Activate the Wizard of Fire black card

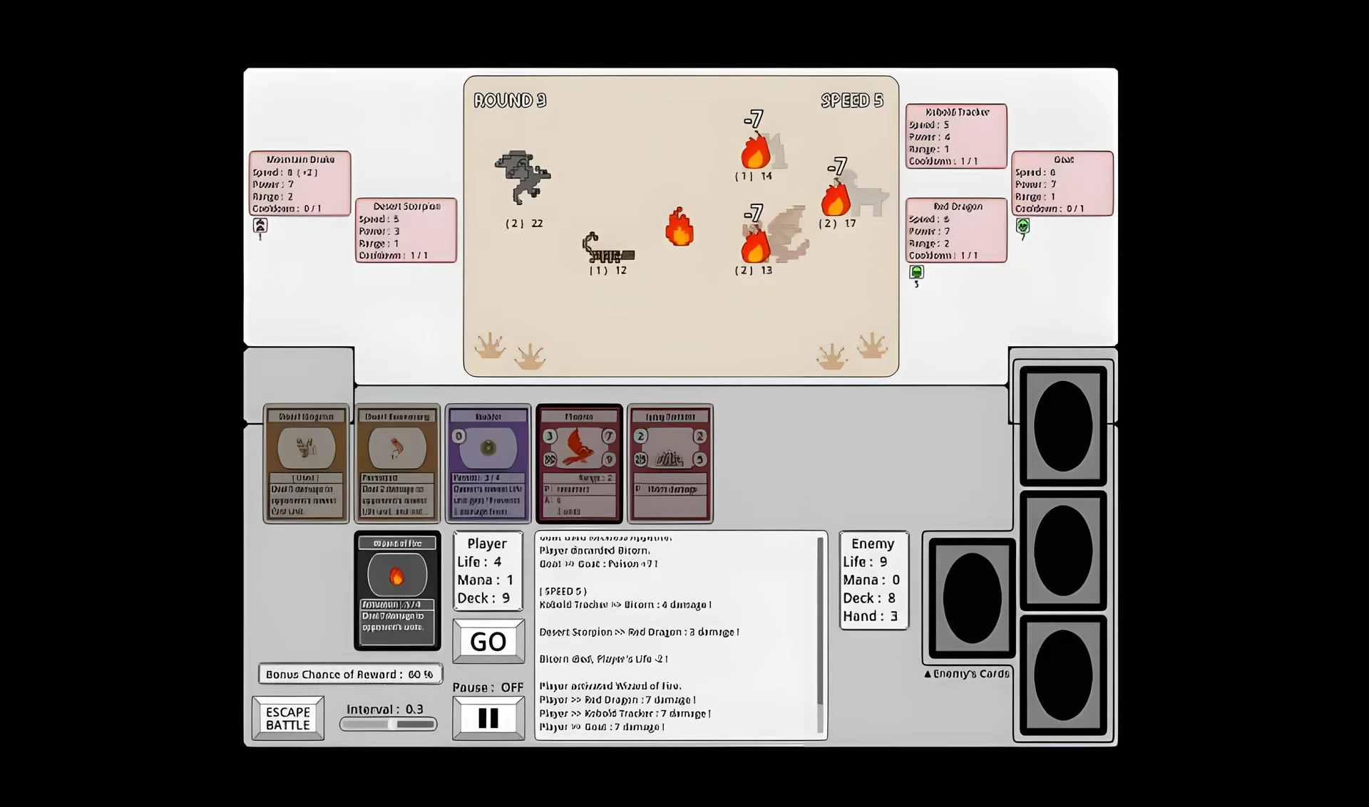tap(397, 590)
